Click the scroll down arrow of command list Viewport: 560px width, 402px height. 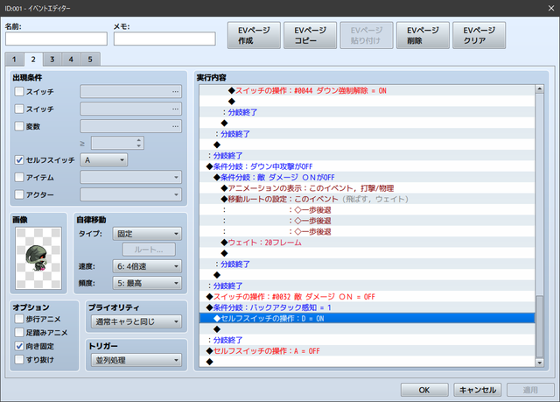540,363
